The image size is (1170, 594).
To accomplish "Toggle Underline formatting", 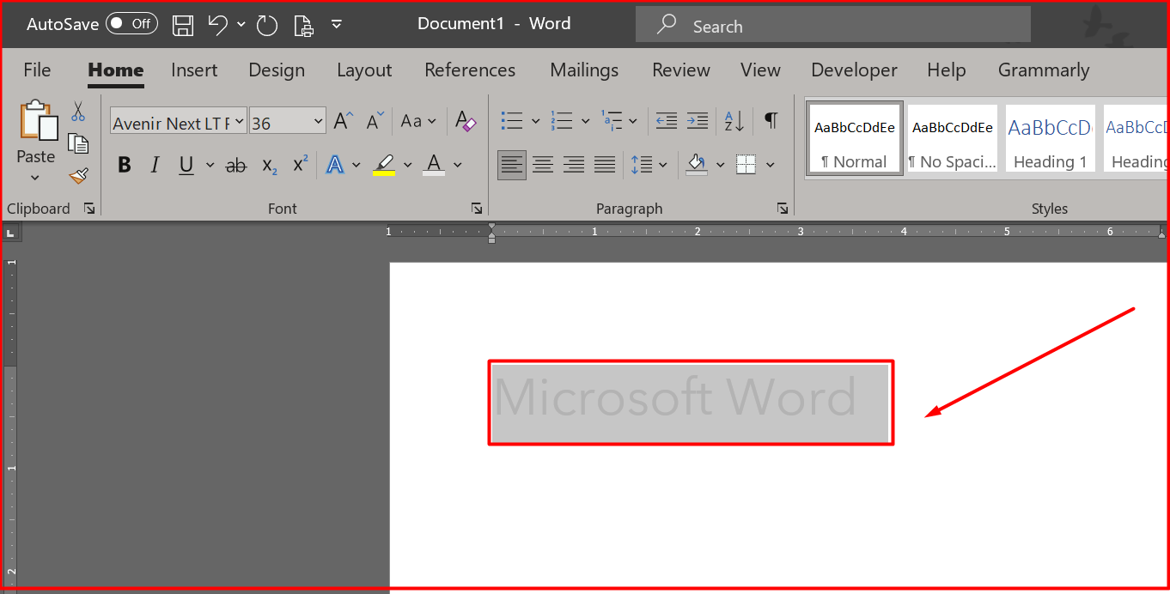I will (186, 165).
